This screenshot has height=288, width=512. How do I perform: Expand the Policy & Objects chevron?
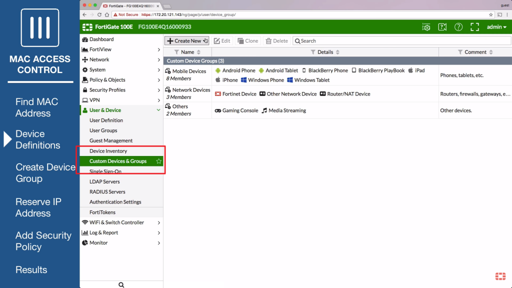coord(158,80)
